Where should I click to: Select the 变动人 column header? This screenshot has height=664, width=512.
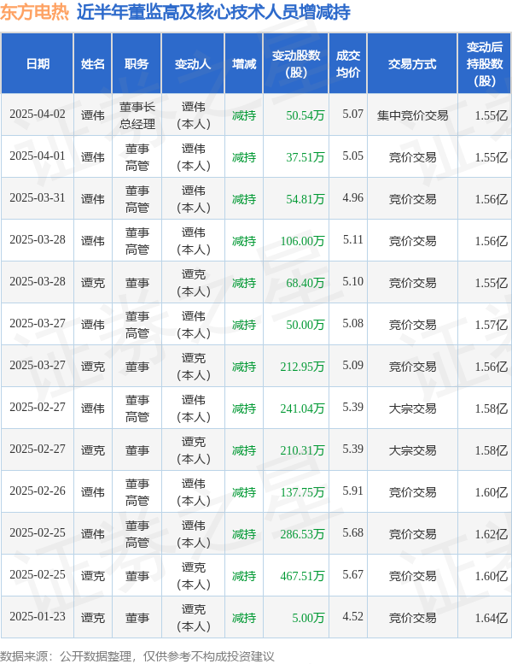coord(193,64)
